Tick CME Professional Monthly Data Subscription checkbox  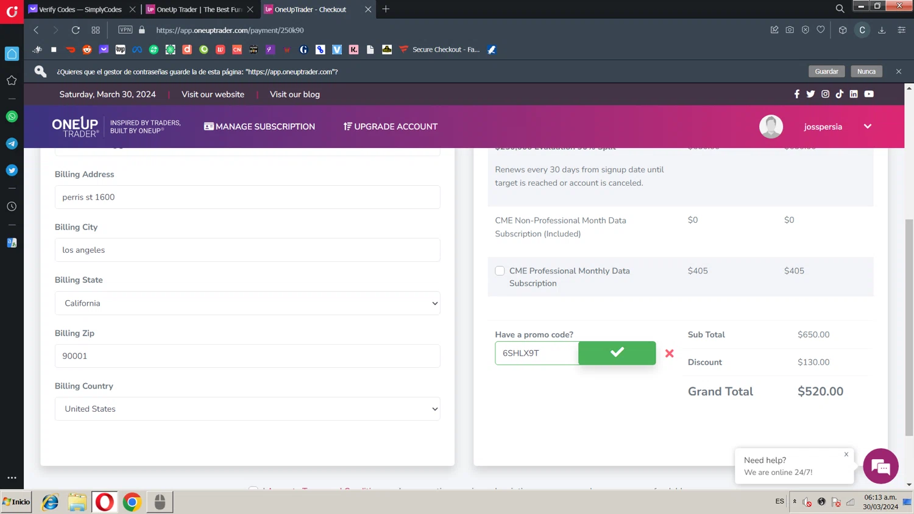[500, 271]
